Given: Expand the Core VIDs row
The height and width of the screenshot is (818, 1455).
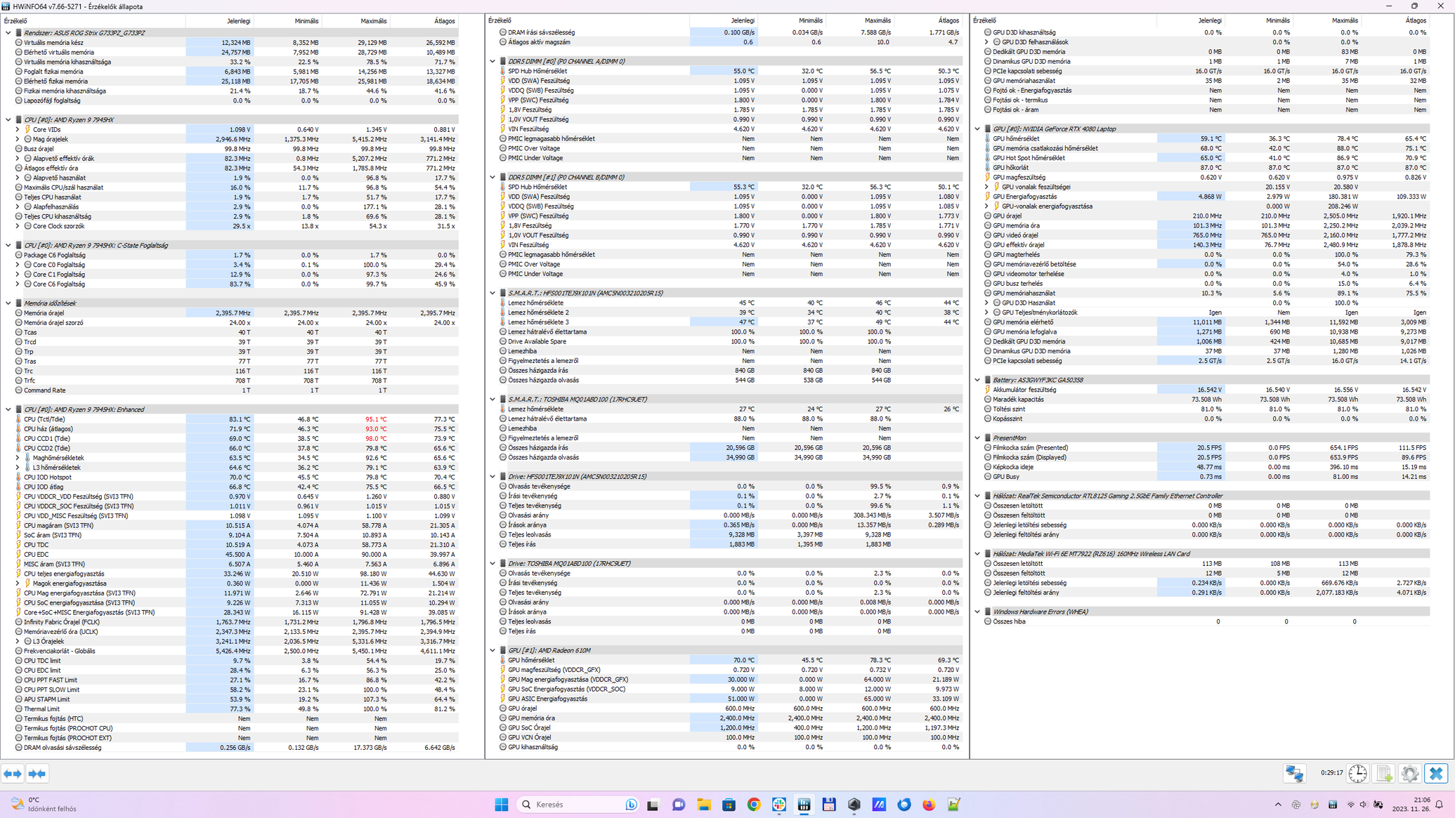Looking at the screenshot, I should (x=18, y=129).
